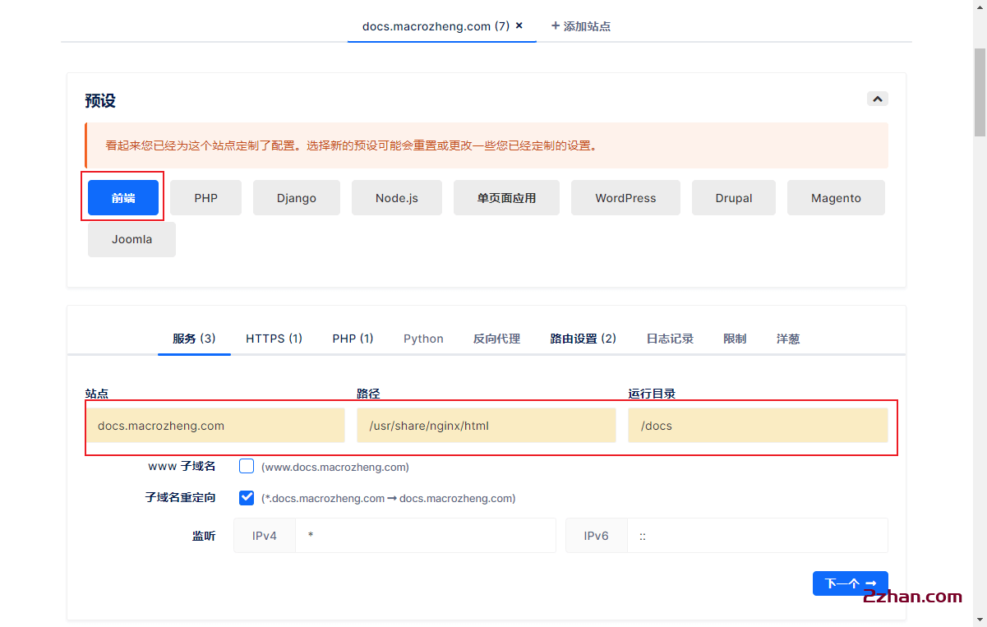Image resolution: width=987 pixels, height=627 pixels.
Task: Click the 站点 domain input field
Action: (x=215, y=425)
